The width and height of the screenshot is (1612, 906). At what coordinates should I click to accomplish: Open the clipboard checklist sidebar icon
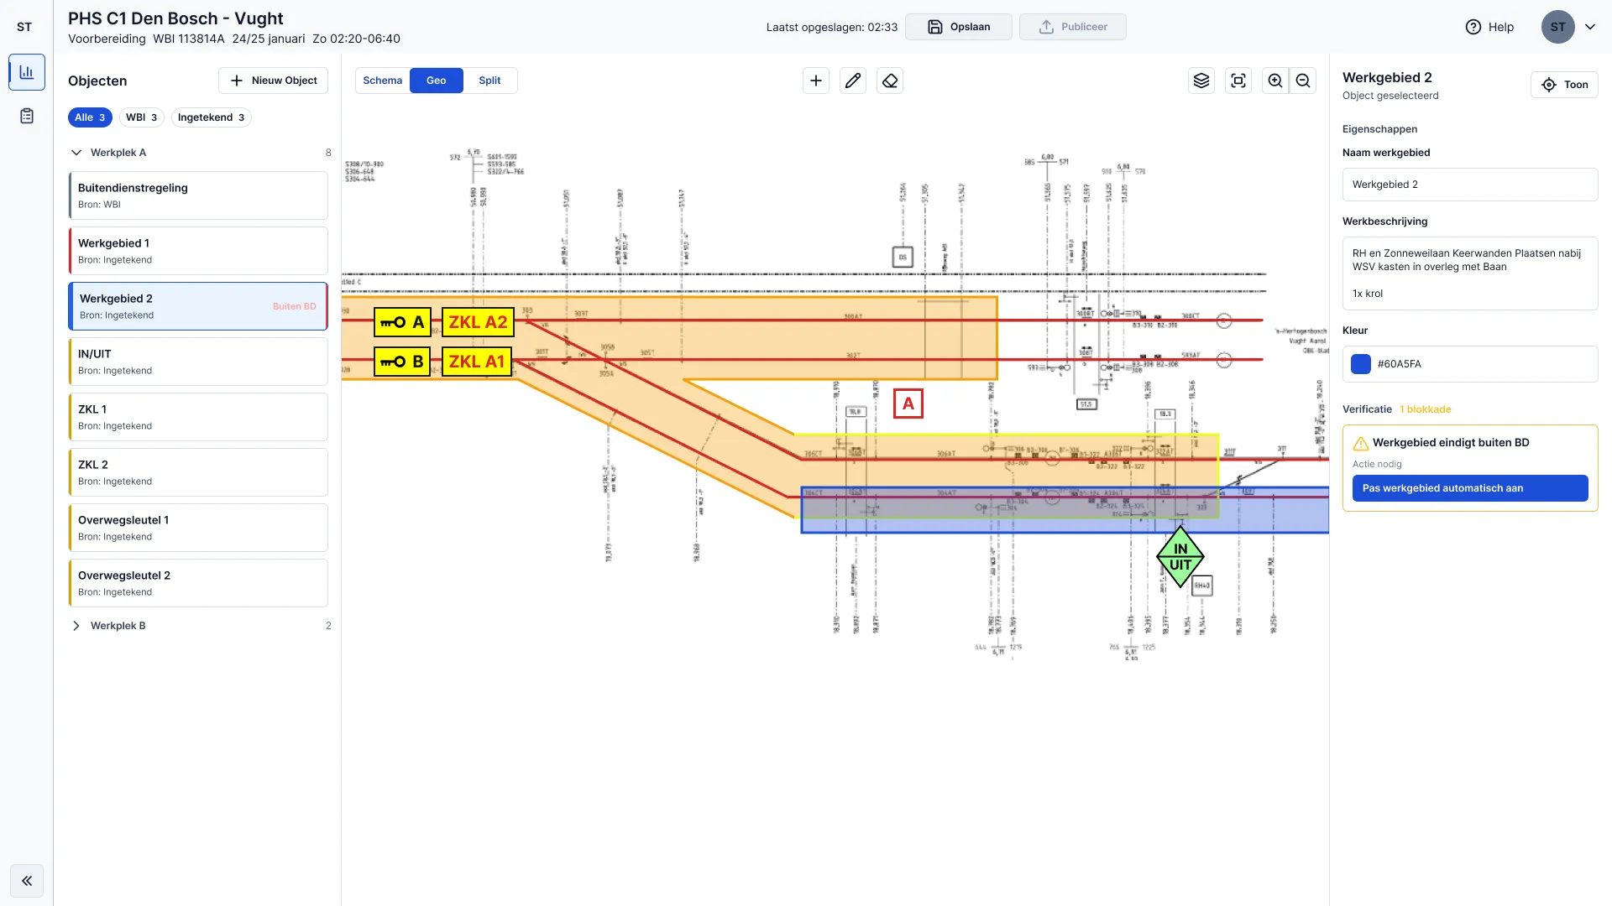pos(27,116)
